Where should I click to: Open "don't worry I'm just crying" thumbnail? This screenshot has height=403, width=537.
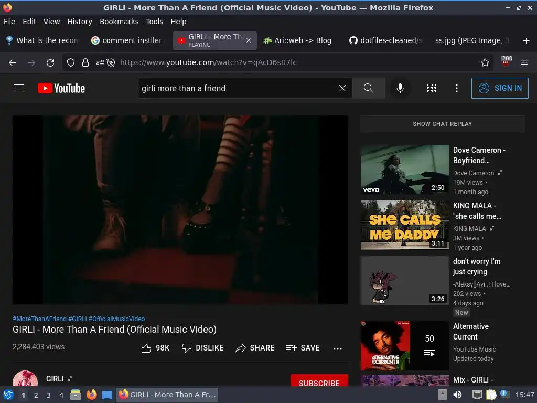tap(404, 281)
